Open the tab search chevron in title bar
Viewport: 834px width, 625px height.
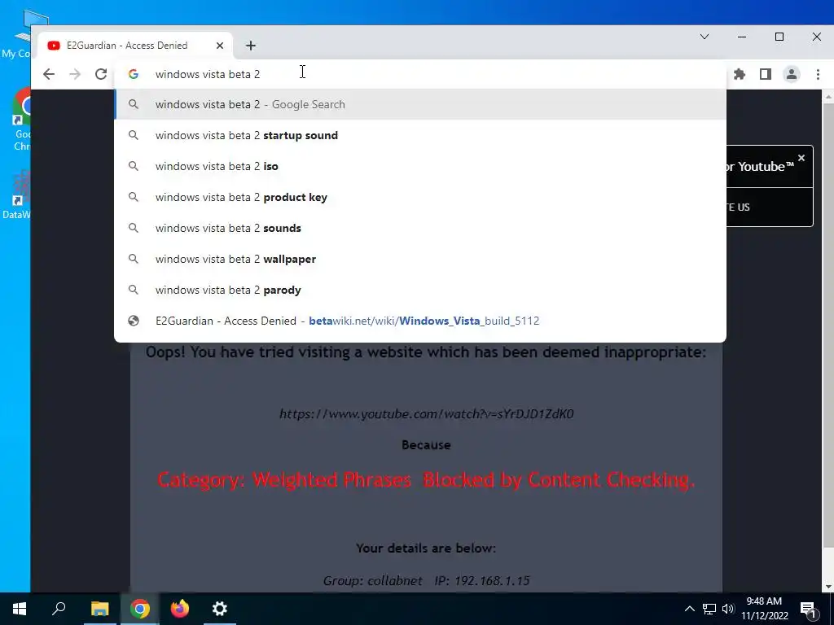(705, 37)
